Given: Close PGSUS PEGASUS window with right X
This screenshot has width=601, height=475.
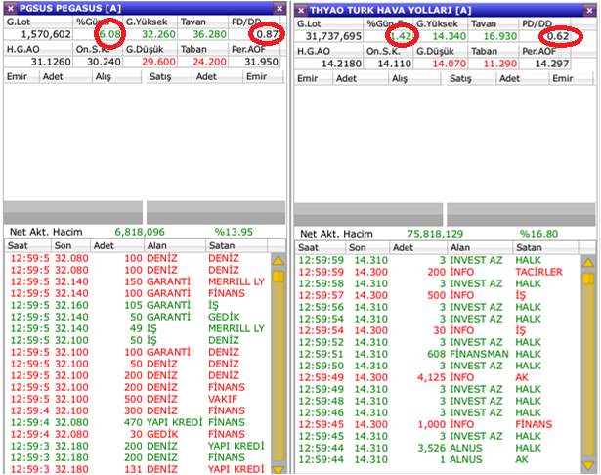Looking at the screenshot, I should click(x=279, y=8).
